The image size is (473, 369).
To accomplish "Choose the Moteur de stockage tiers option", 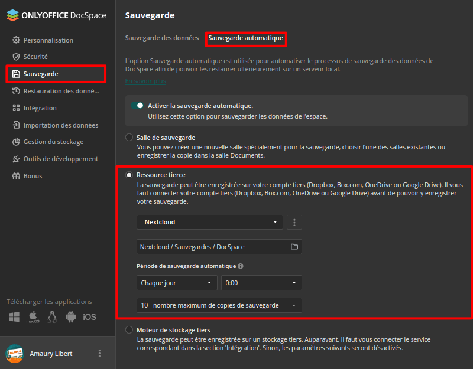I will tap(129, 330).
